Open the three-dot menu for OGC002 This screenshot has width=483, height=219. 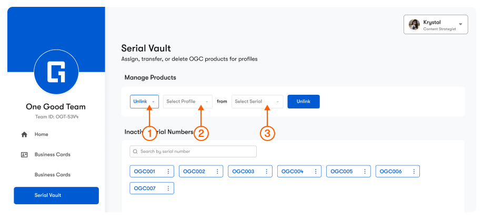coord(217,172)
